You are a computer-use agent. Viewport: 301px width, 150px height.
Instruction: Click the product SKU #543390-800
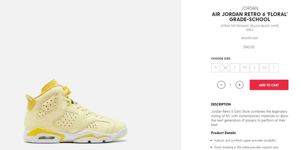(x=250, y=38)
